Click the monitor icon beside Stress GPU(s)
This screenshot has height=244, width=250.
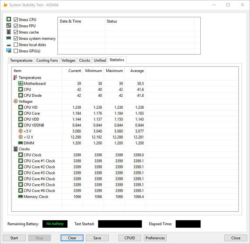[x=9, y=51]
